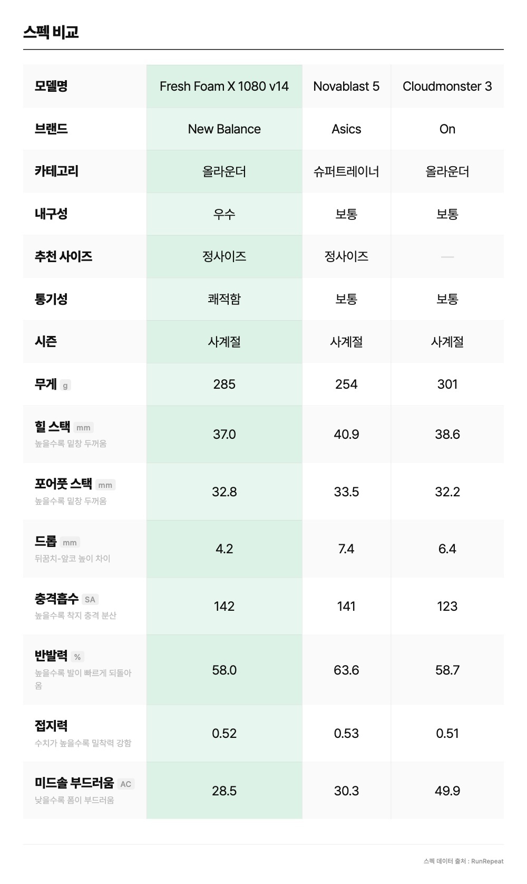The height and width of the screenshot is (884, 527).
Task: Click the RunRepeat source credit text
Action: (x=463, y=861)
